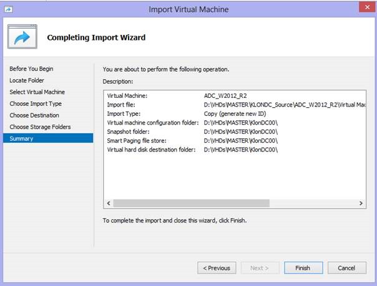Click the disabled Next button
The image size is (377, 286).
260,268
